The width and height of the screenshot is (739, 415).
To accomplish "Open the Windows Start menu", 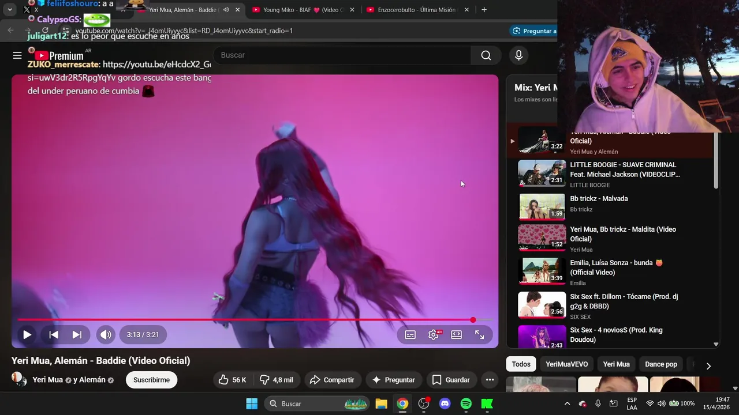I will pos(252,403).
